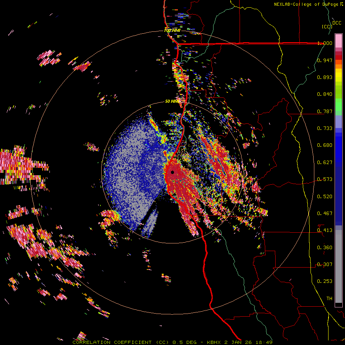The height and width of the screenshot is (345, 345).
Task: Click the 0.253 scale value
Action: click(x=325, y=281)
